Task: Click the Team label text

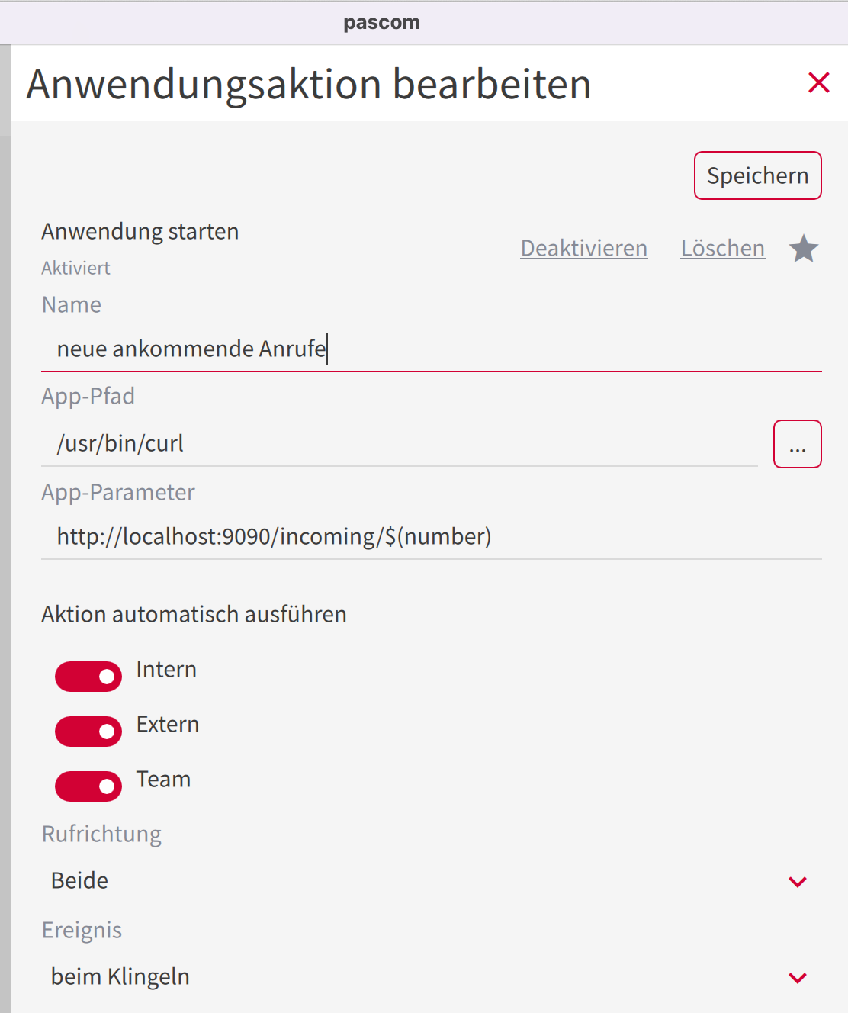Action: [163, 780]
